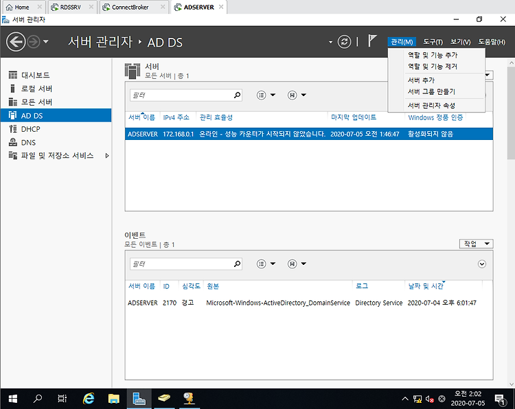The height and width of the screenshot is (409, 515).
Task: Click search magnifier in 서버 filter
Action: click(x=237, y=95)
